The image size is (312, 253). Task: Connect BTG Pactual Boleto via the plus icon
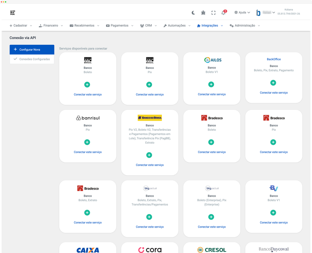pos(149,216)
